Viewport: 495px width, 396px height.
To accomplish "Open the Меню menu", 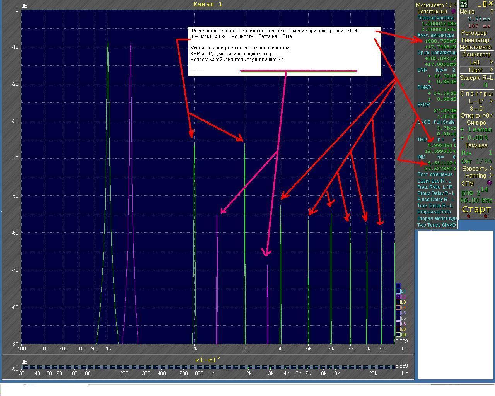I will pos(467,12).
